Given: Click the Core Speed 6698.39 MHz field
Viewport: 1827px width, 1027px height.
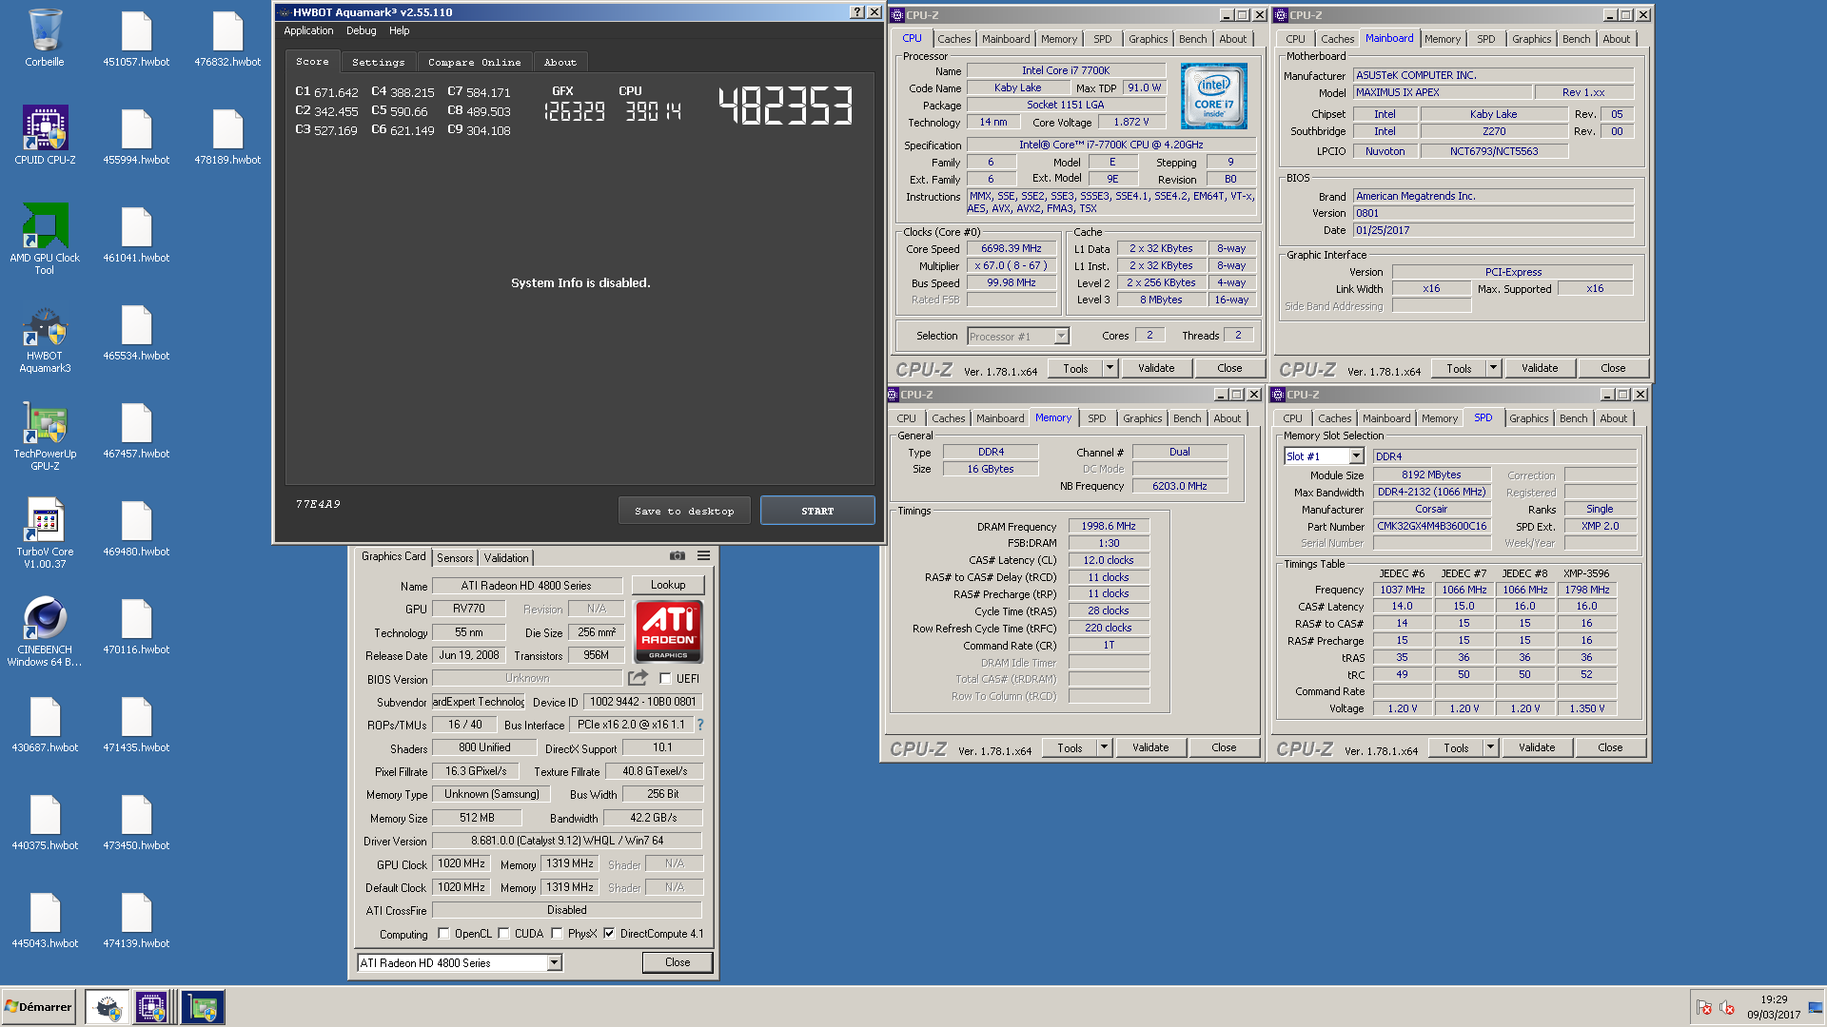Looking at the screenshot, I should pos(1012,248).
